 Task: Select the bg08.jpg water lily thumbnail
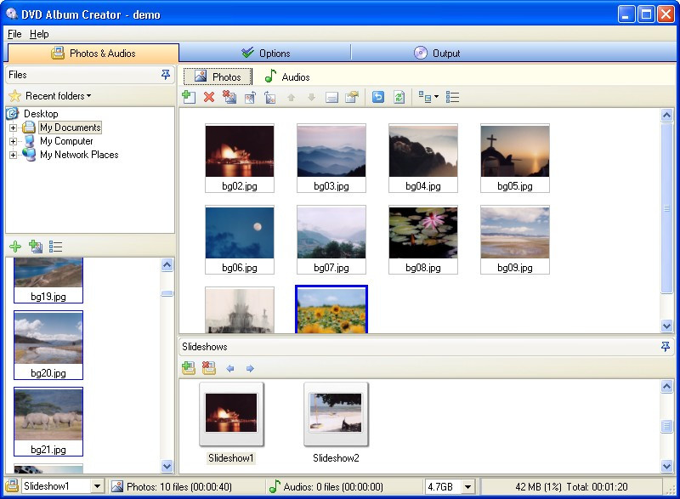click(x=422, y=240)
